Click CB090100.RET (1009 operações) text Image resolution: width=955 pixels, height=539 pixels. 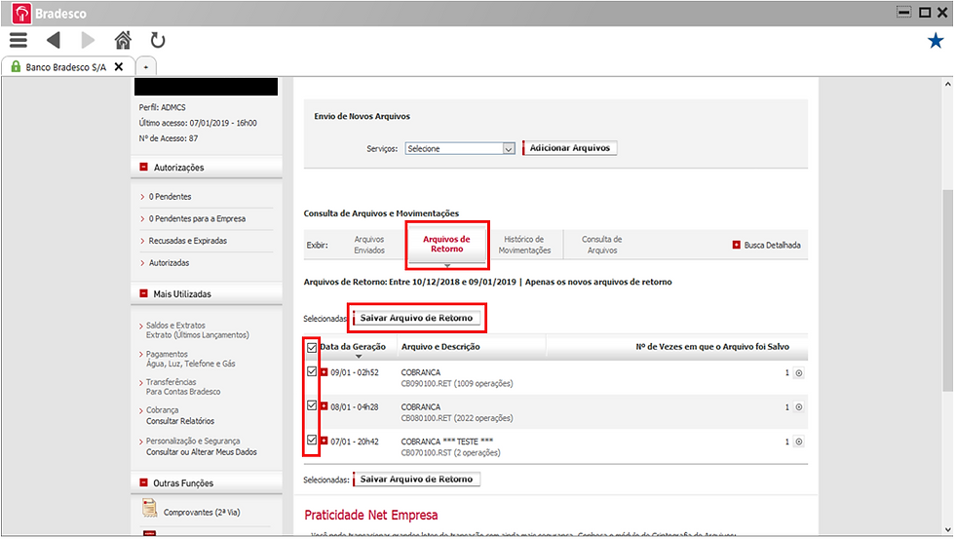[x=457, y=384]
